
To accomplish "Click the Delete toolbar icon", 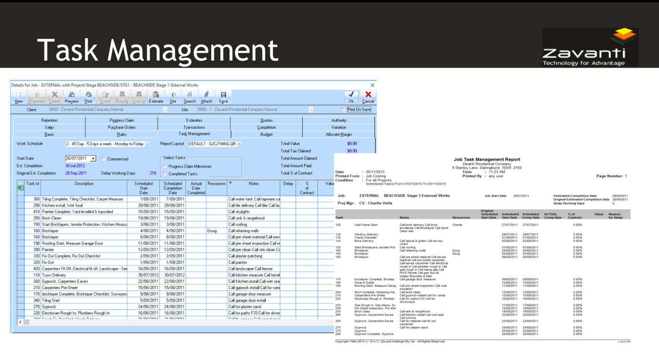I will [x=54, y=97].
